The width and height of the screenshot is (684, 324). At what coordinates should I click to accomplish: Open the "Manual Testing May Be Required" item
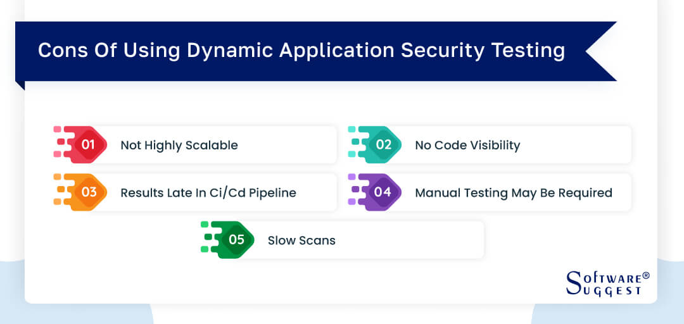(513, 192)
